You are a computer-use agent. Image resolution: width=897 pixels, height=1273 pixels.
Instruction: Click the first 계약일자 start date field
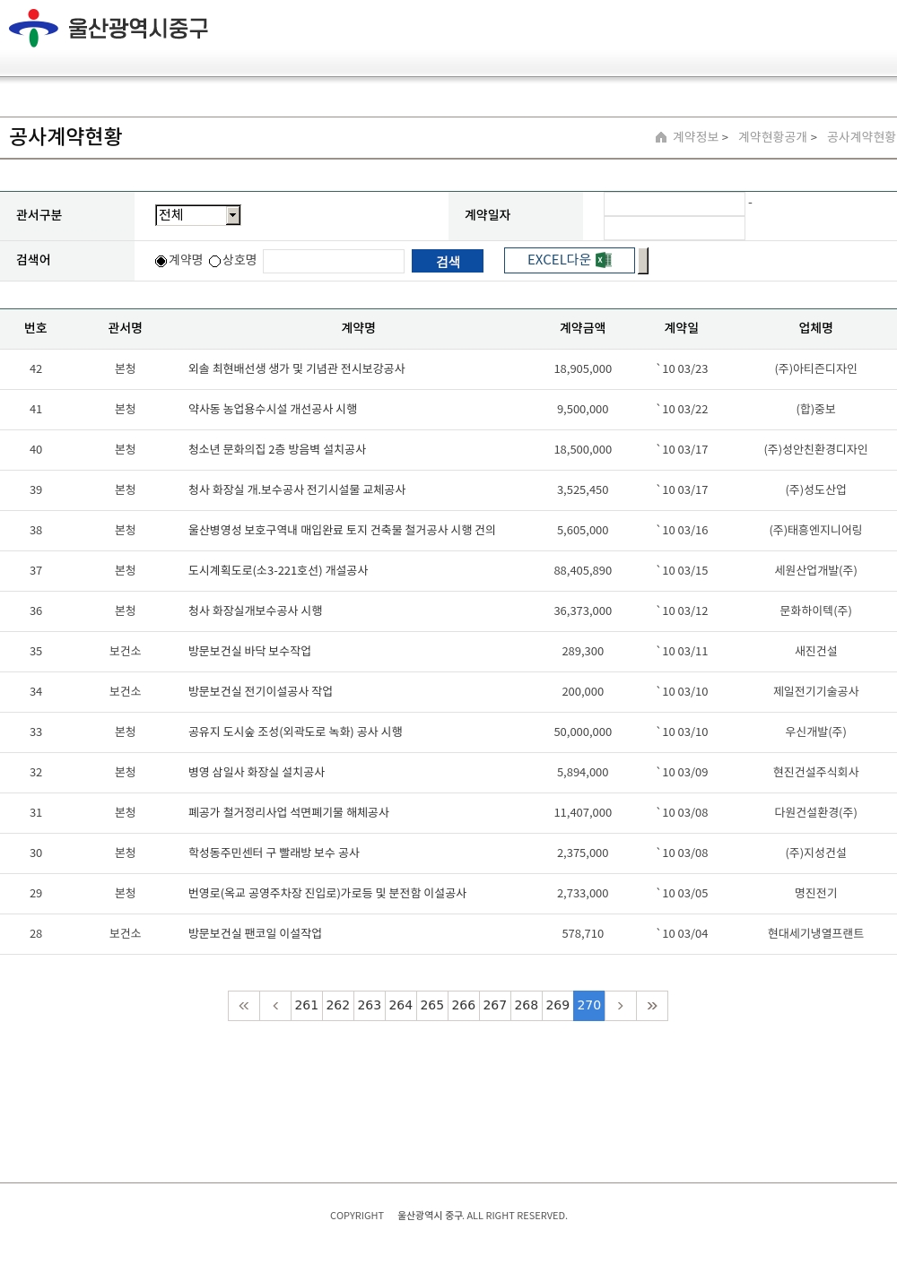click(x=675, y=204)
